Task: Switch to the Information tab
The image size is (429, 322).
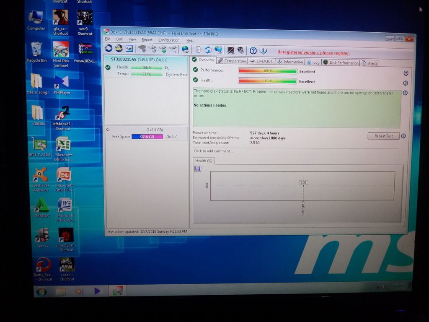Action: coord(290,62)
